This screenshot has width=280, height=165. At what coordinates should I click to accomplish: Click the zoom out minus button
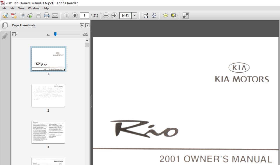click(x=106, y=16)
